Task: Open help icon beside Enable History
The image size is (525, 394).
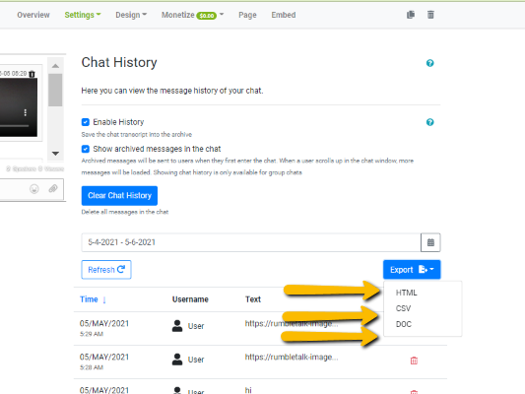Action: coord(429,122)
